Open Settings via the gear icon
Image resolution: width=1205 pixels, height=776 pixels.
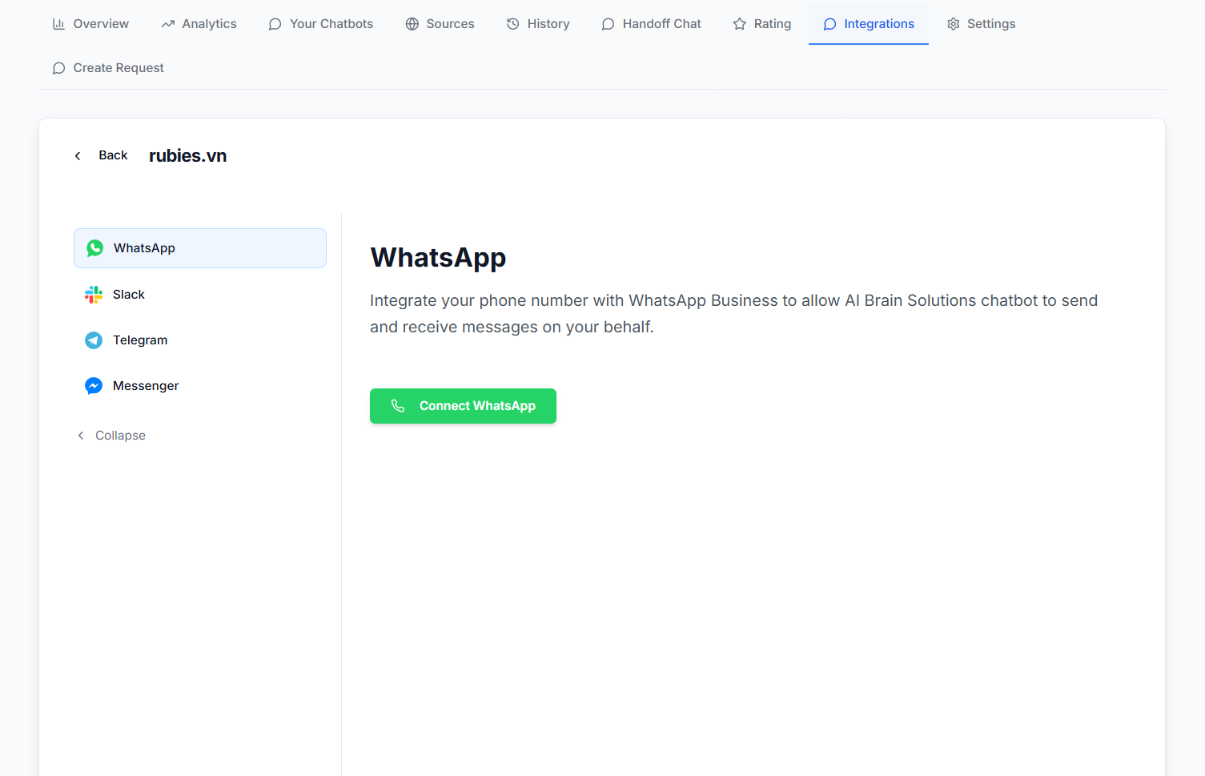pyautogui.click(x=954, y=24)
